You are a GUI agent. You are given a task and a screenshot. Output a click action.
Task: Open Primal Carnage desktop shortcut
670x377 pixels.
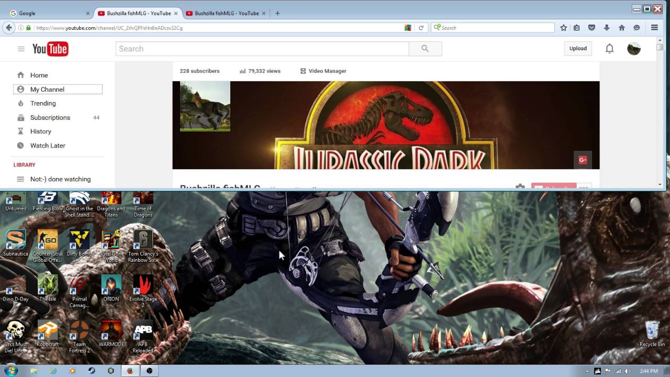point(79,291)
